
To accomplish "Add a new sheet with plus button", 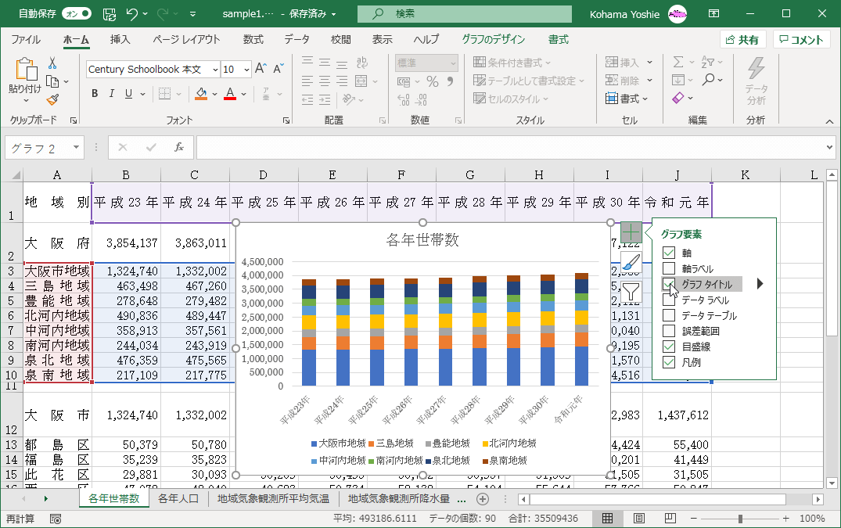I will (x=483, y=499).
